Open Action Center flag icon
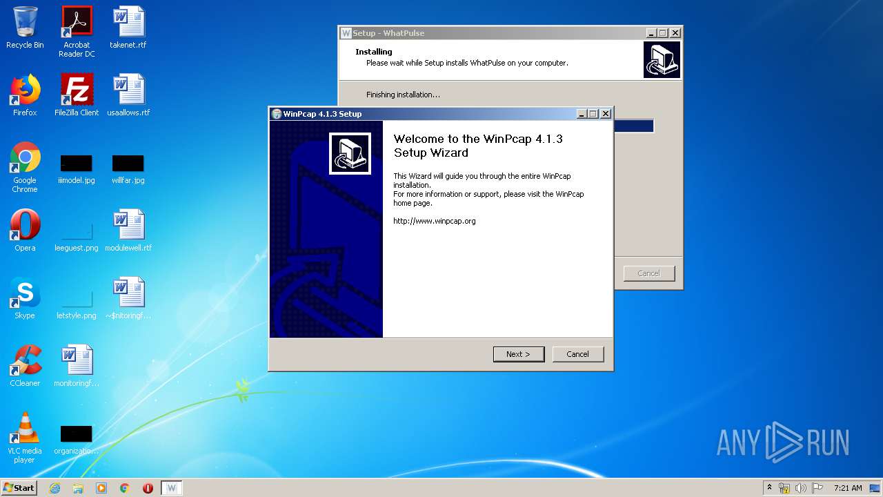The width and height of the screenshot is (883, 497). click(817, 488)
